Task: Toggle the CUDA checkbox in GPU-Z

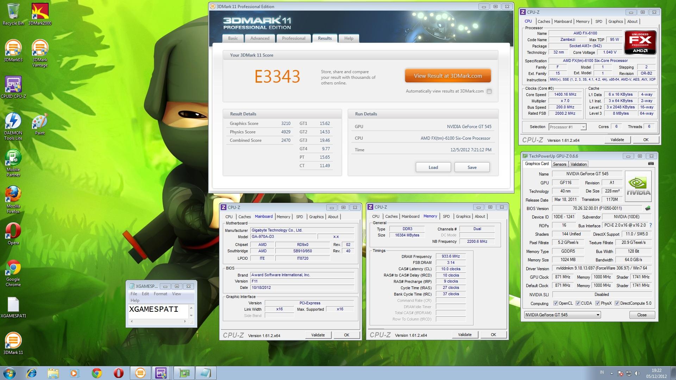Action: tap(578, 303)
